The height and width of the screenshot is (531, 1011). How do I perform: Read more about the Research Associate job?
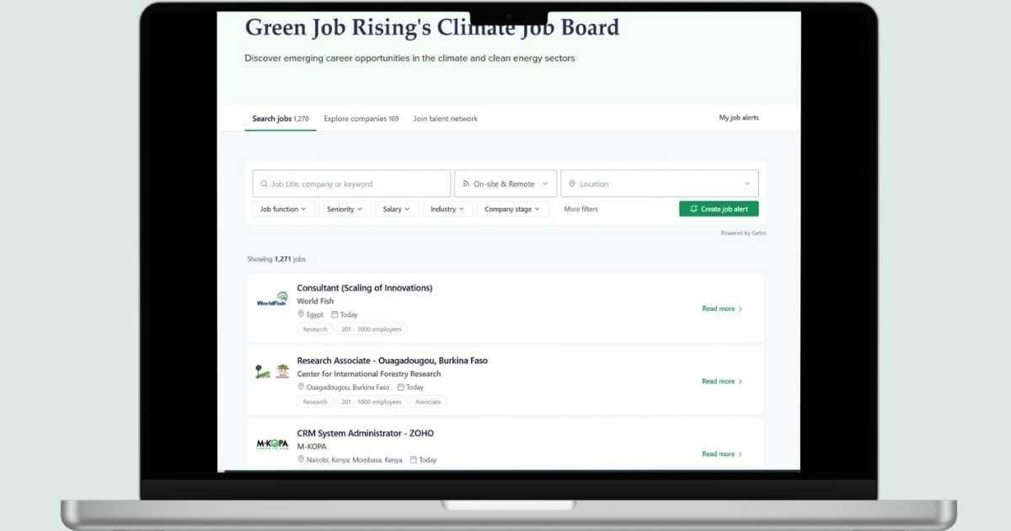coord(719,381)
